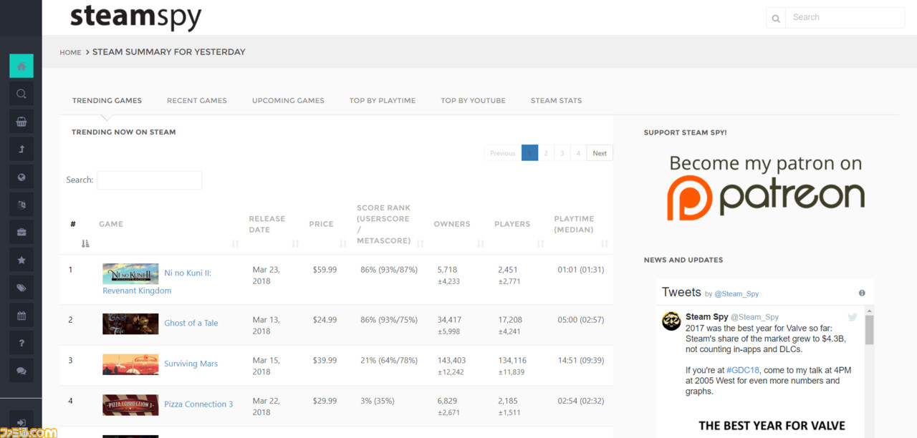Go to page 3 of trending games
The width and height of the screenshot is (917, 438).
(562, 153)
